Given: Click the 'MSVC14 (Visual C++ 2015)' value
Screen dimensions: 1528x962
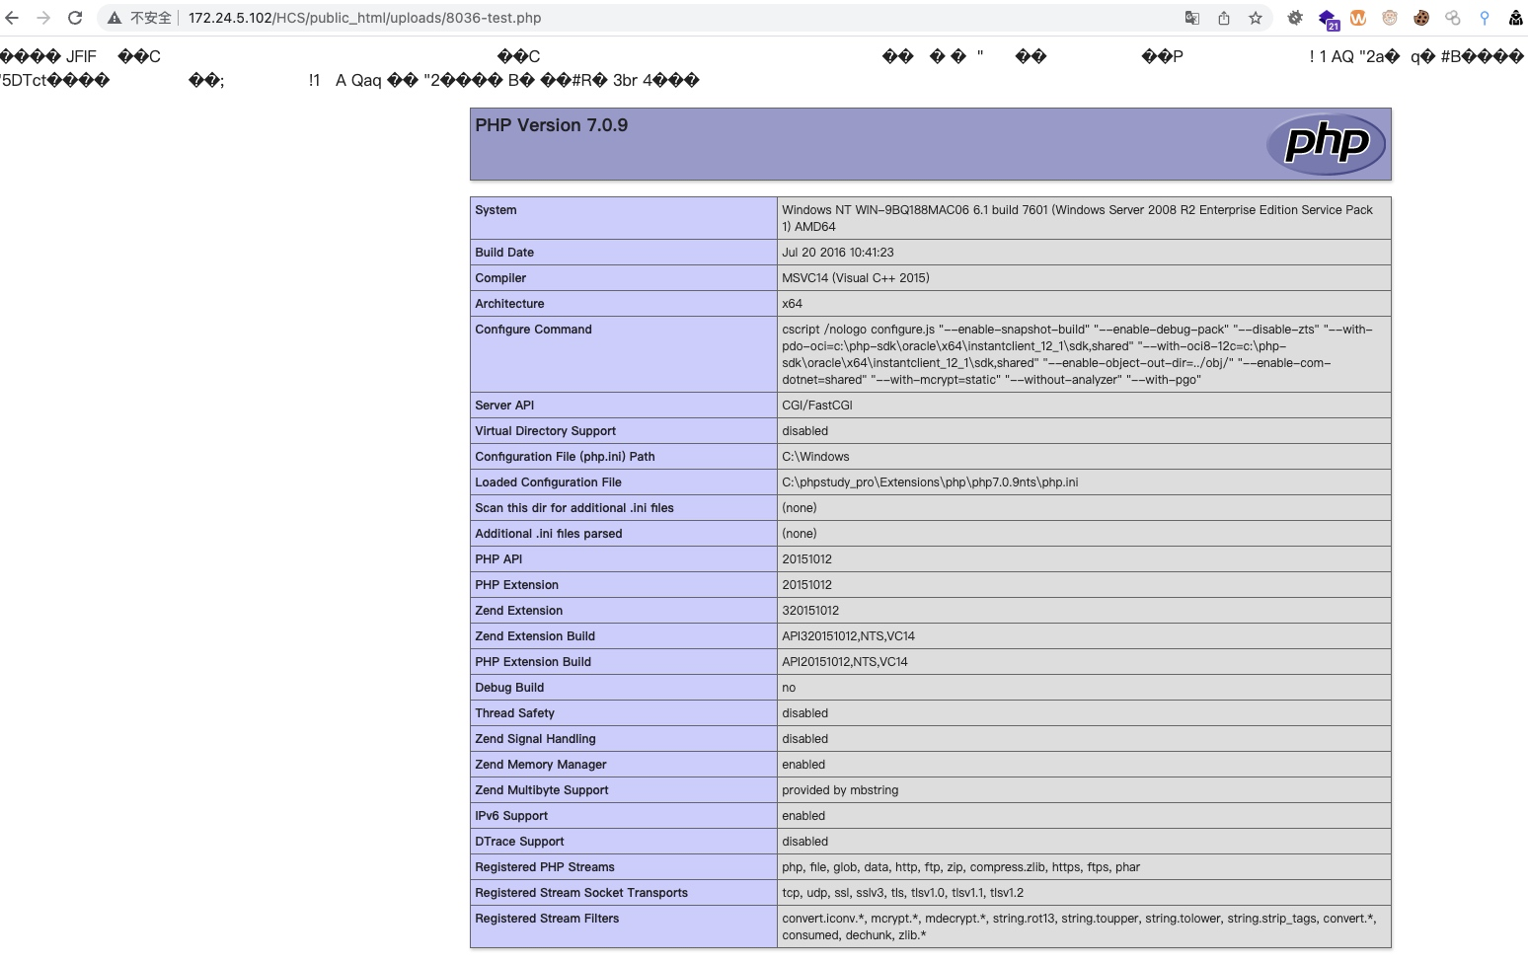Looking at the screenshot, I should (x=856, y=278).
